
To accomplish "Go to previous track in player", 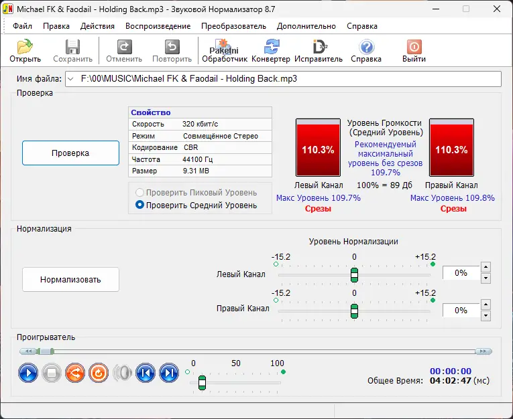I will (x=146, y=373).
